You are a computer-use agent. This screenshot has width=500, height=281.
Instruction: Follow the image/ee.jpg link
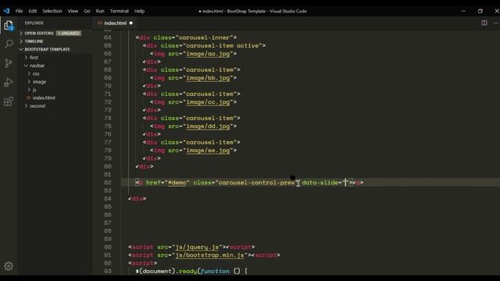click(x=208, y=151)
